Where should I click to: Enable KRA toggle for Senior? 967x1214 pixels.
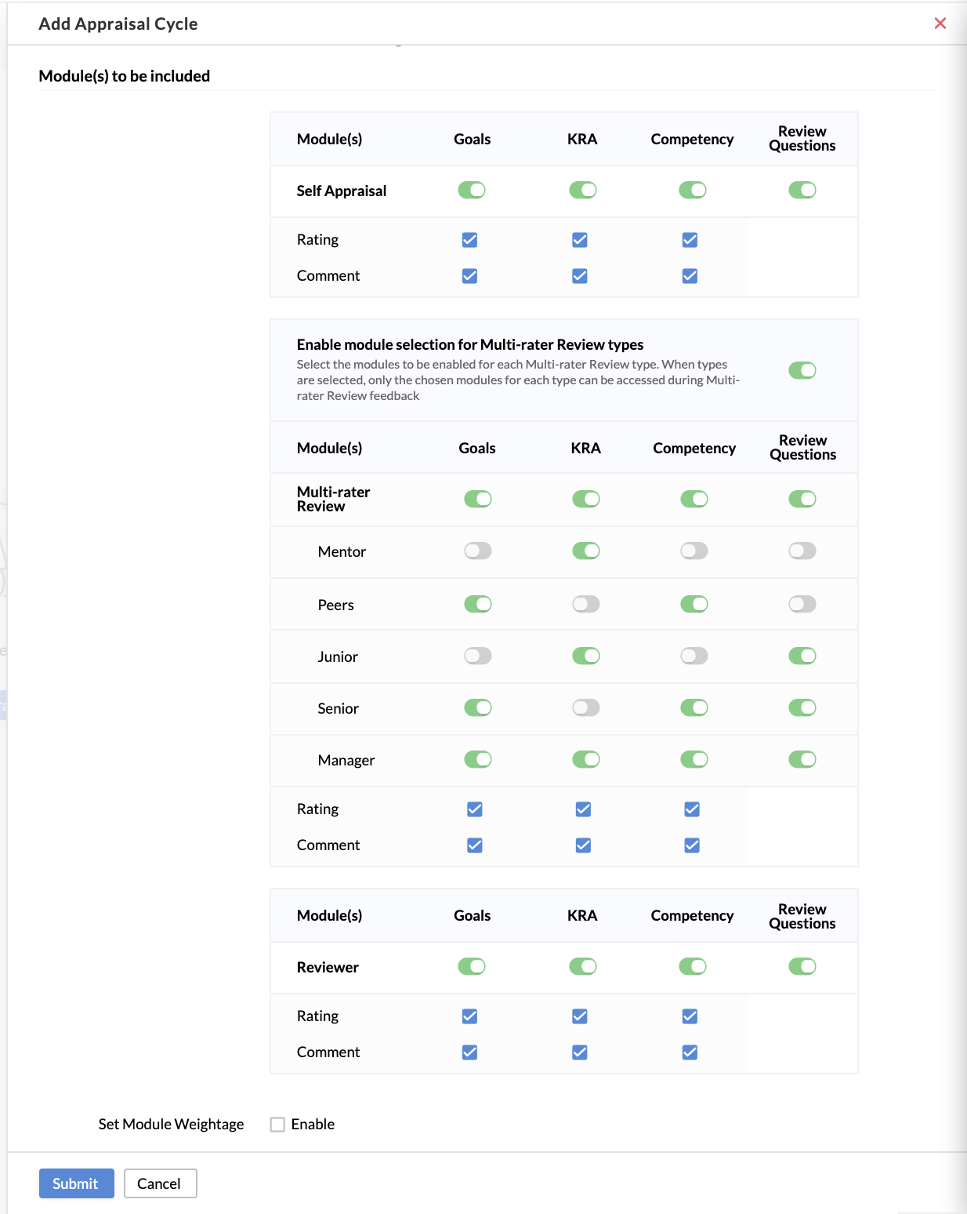coord(585,707)
